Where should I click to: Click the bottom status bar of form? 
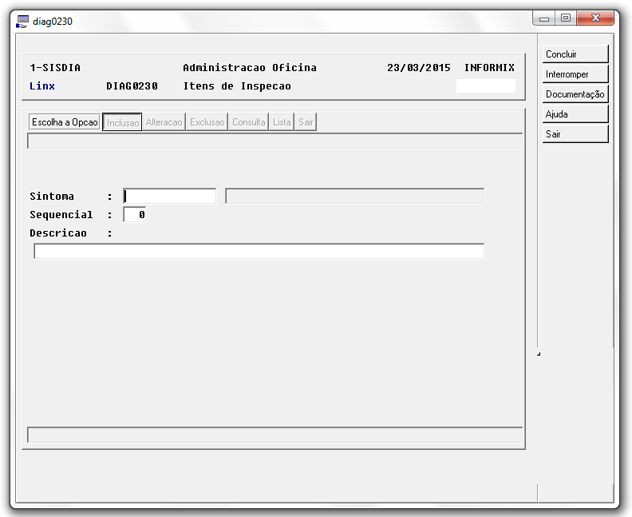275,435
